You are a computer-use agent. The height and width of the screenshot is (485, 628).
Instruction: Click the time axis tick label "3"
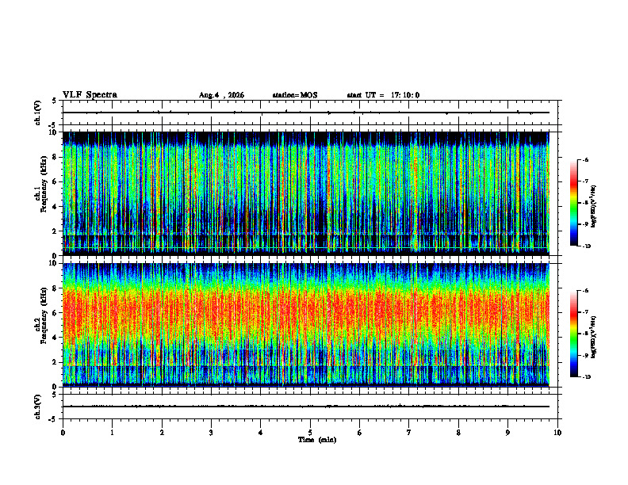(x=211, y=433)
